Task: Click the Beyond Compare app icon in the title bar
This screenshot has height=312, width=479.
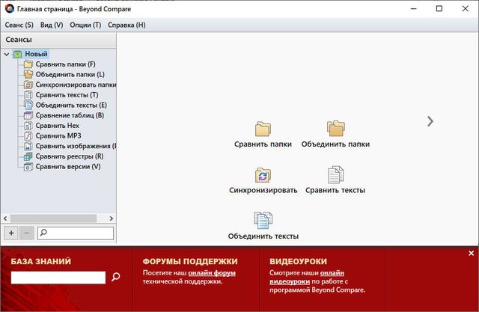Action: point(10,8)
